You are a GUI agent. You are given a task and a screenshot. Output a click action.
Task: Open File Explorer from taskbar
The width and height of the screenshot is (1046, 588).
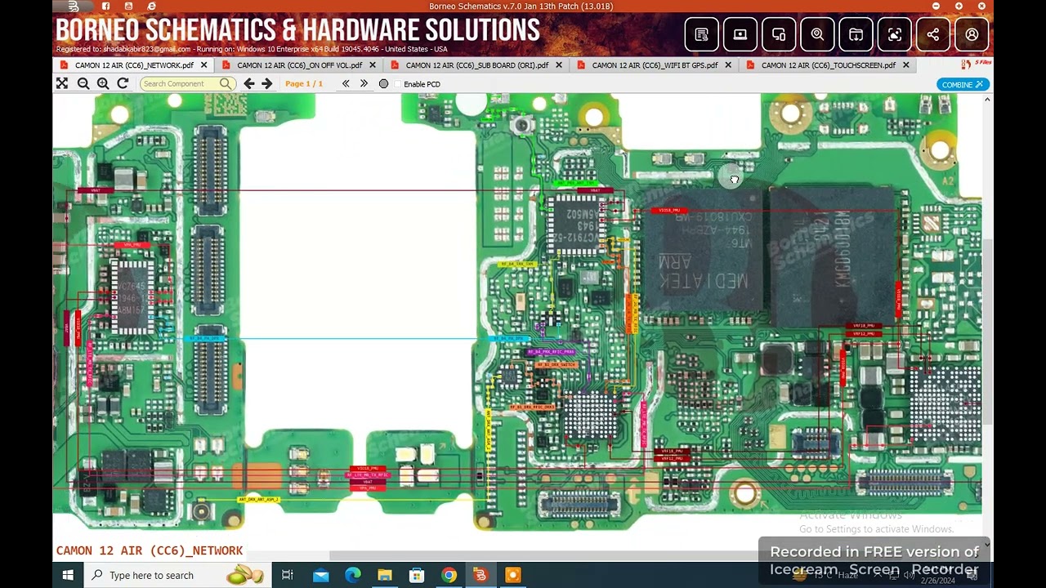(384, 575)
